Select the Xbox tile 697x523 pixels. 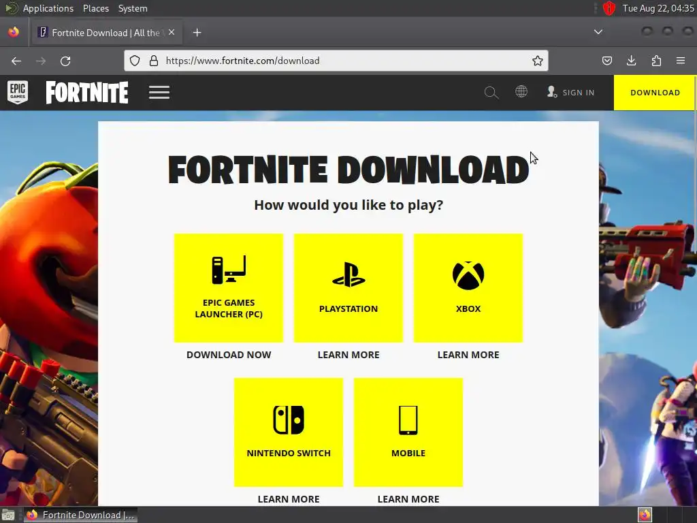(x=468, y=288)
